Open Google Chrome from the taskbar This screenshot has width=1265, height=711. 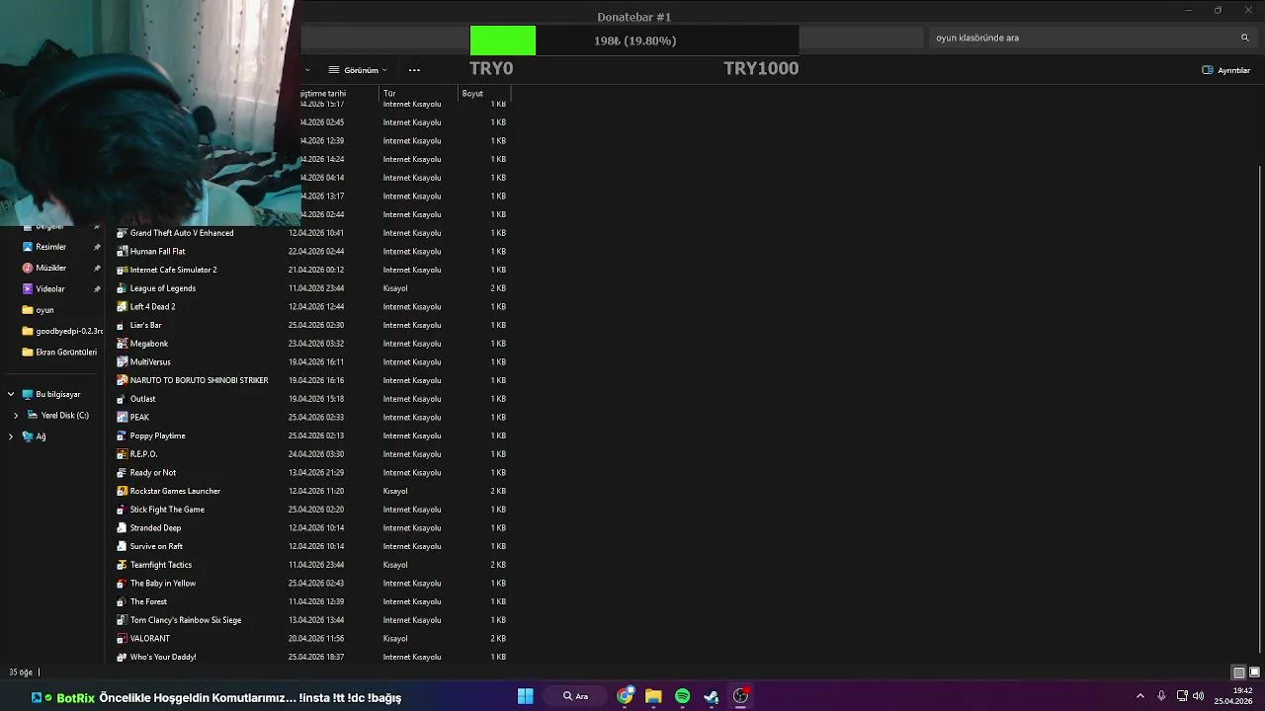pyautogui.click(x=625, y=696)
